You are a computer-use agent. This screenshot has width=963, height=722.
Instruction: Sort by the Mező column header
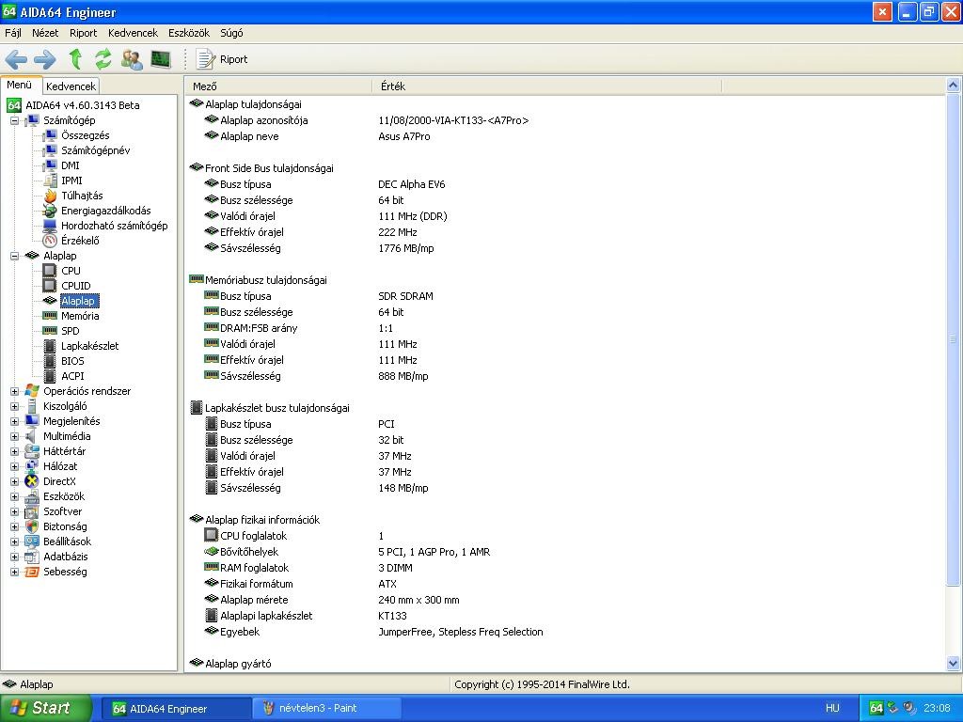278,86
